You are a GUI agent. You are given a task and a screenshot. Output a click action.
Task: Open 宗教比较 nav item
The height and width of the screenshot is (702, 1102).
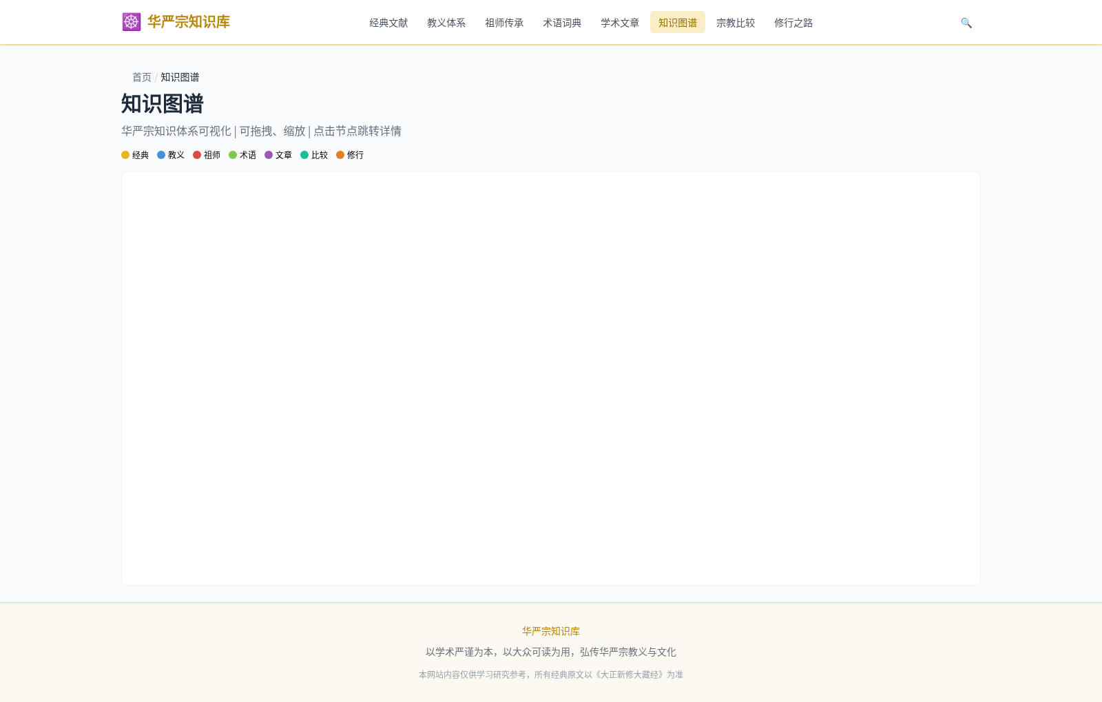tap(736, 23)
